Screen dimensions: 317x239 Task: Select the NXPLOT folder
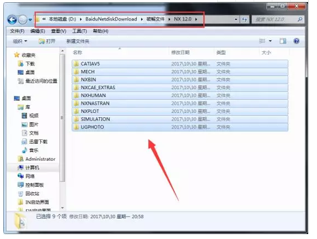click(180, 111)
